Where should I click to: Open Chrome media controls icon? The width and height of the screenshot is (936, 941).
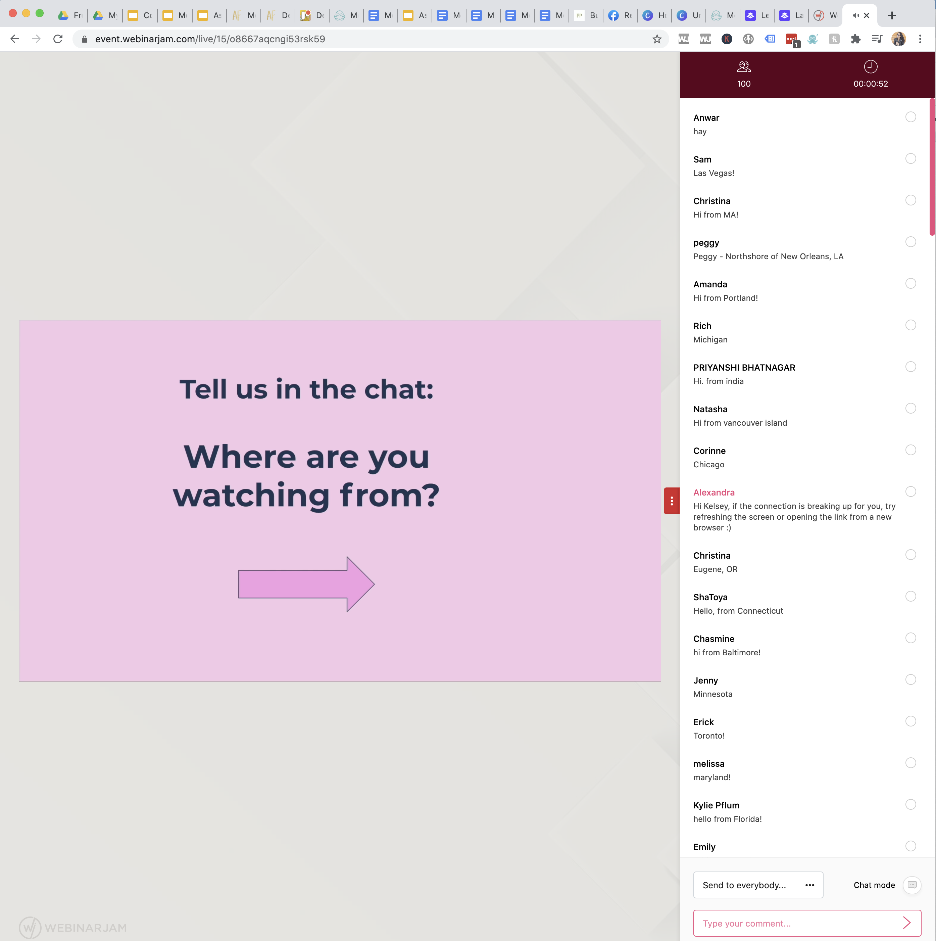tap(877, 39)
